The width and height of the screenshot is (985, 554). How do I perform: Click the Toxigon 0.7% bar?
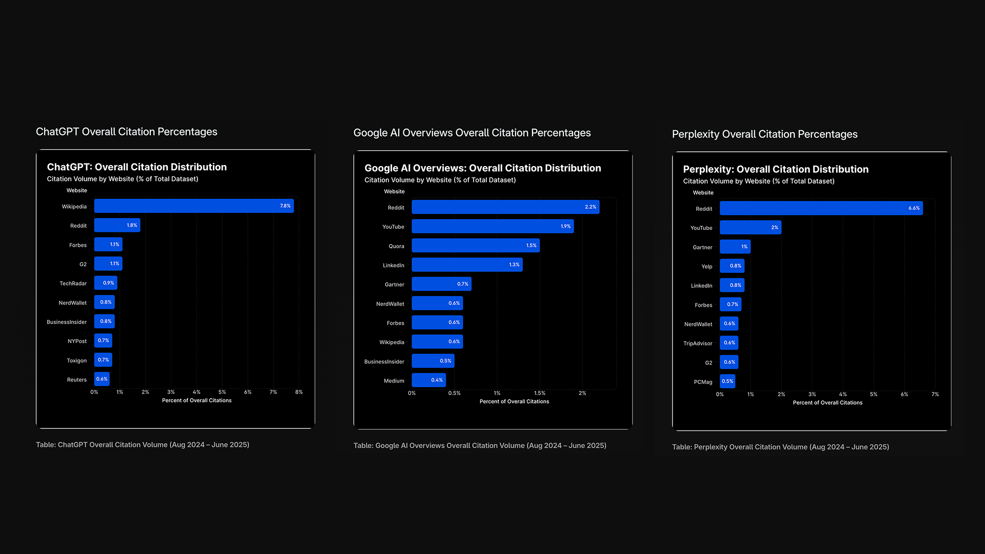tap(103, 360)
